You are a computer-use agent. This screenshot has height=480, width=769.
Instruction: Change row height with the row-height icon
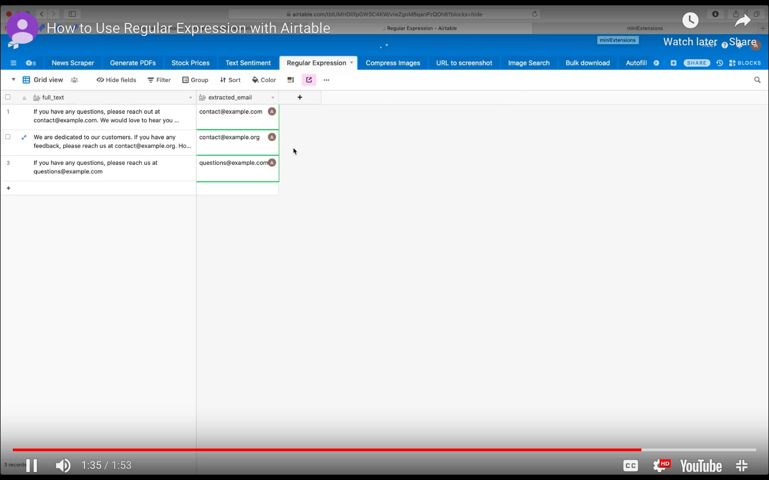coord(291,80)
